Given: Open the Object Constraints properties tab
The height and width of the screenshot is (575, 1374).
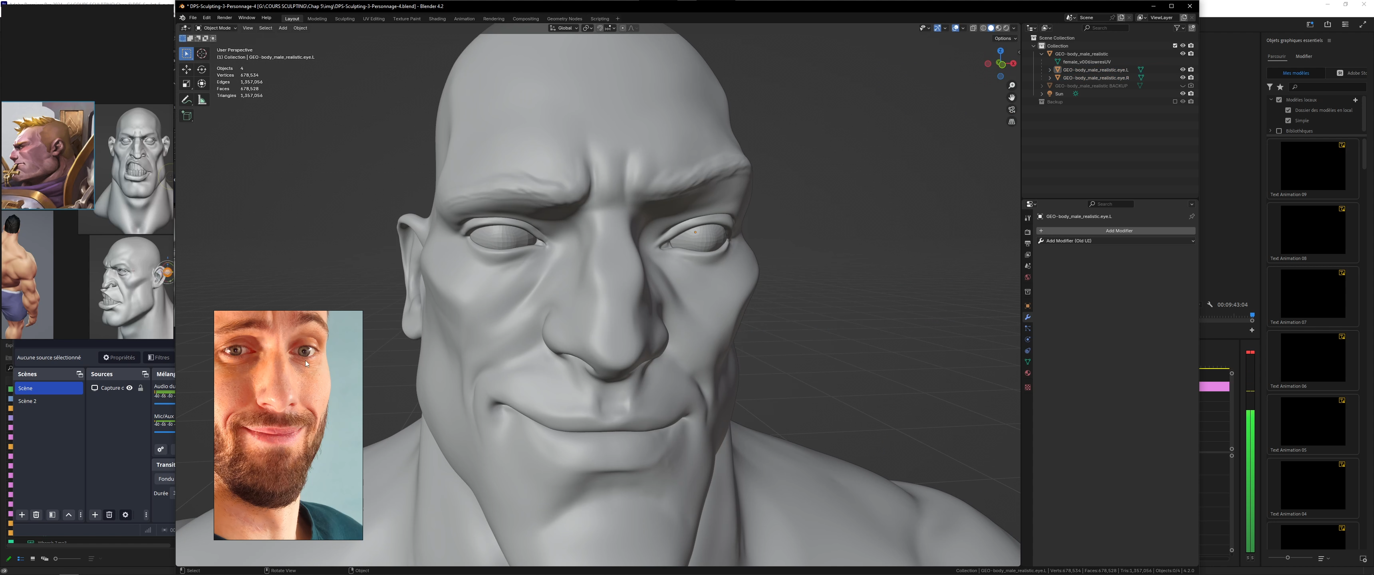Looking at the screenshot, I should point(1027,351).
